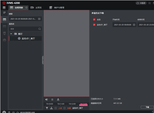
Task: Open the module grid menu icon
Action: [4, 8]
